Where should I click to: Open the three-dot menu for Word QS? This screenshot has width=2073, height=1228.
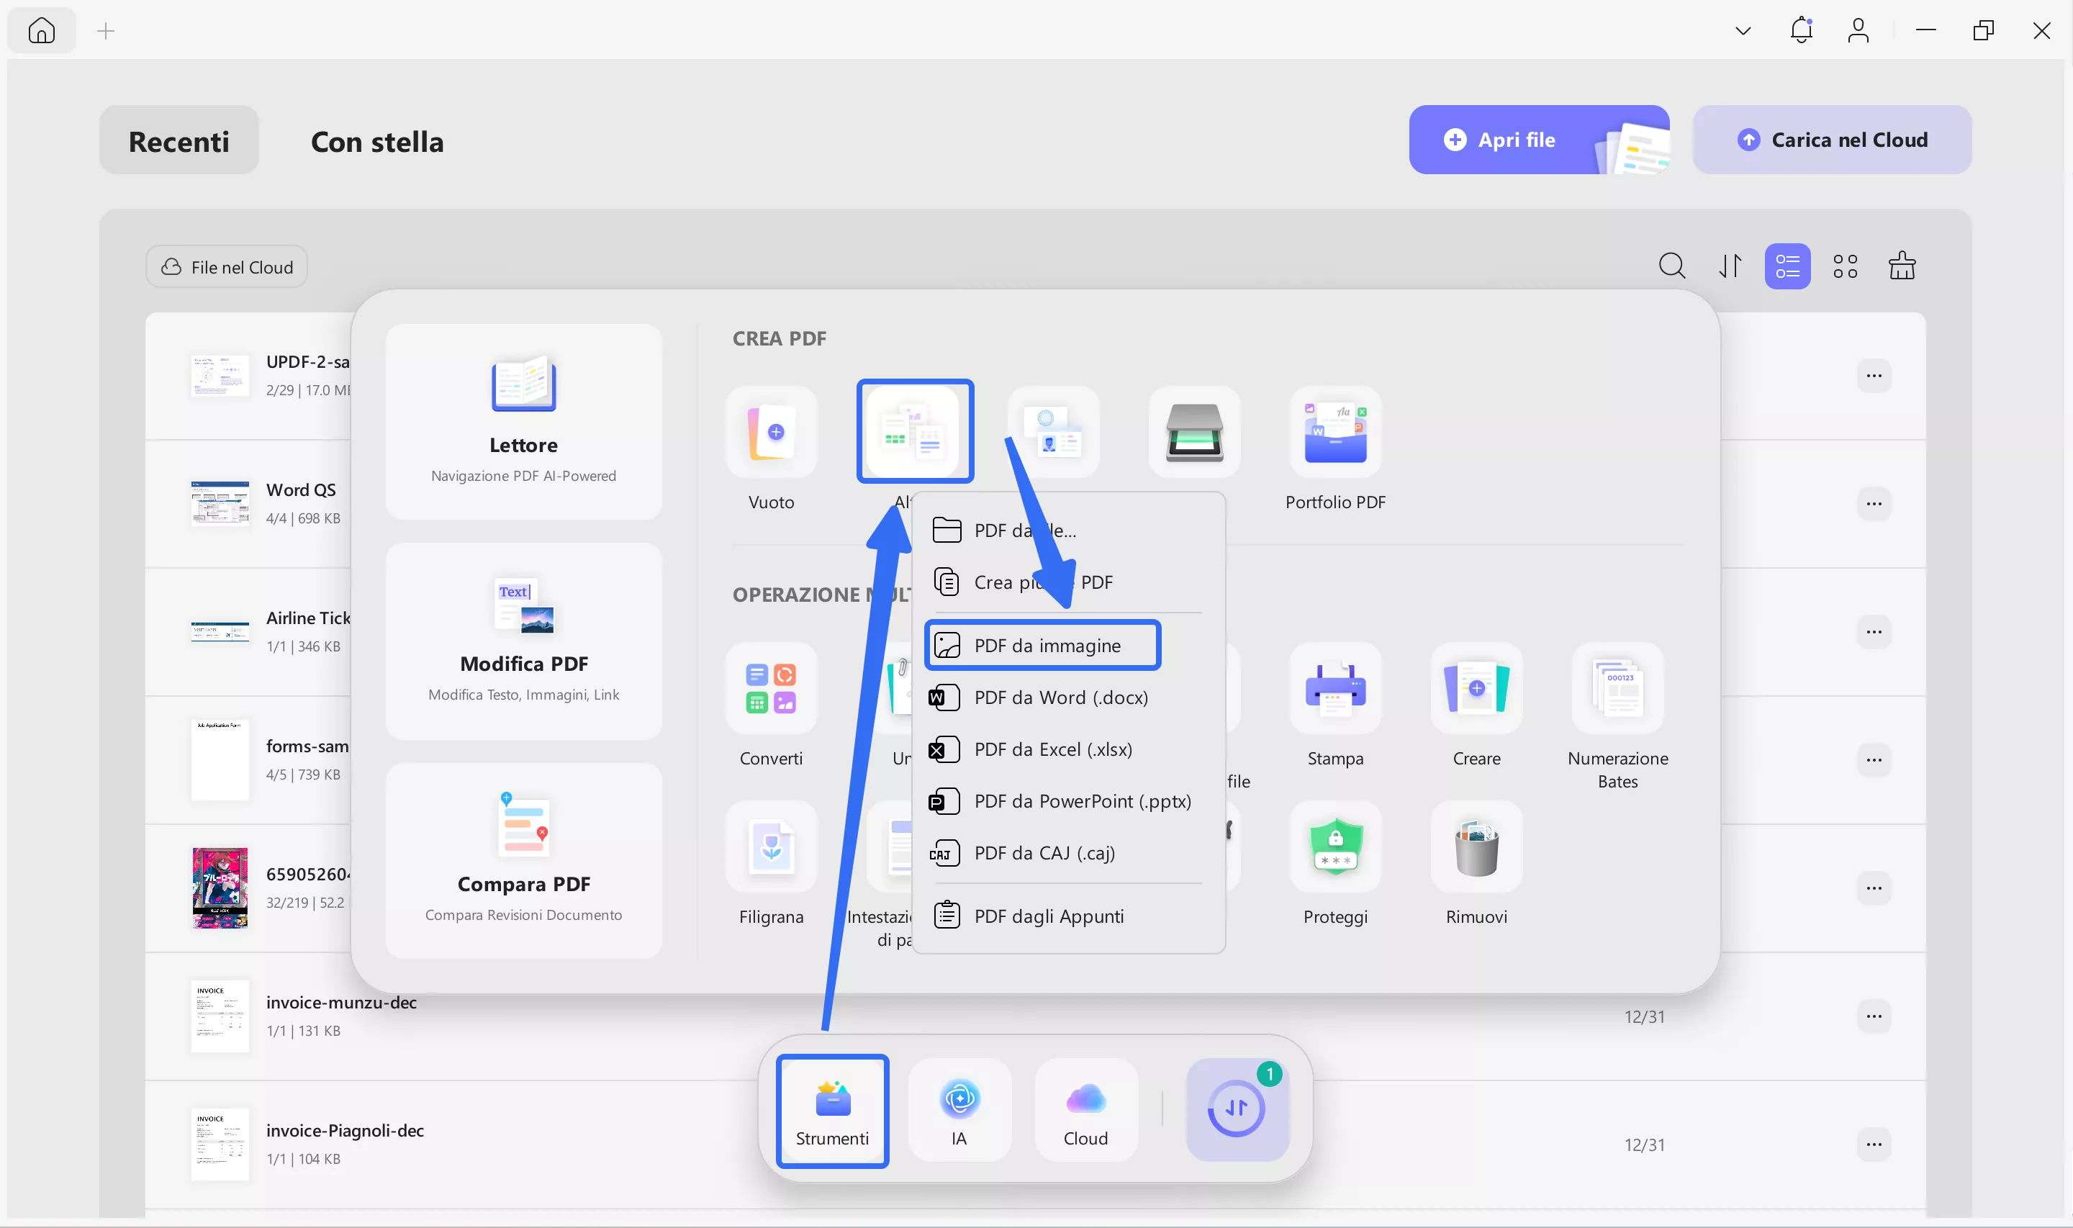1874,503
